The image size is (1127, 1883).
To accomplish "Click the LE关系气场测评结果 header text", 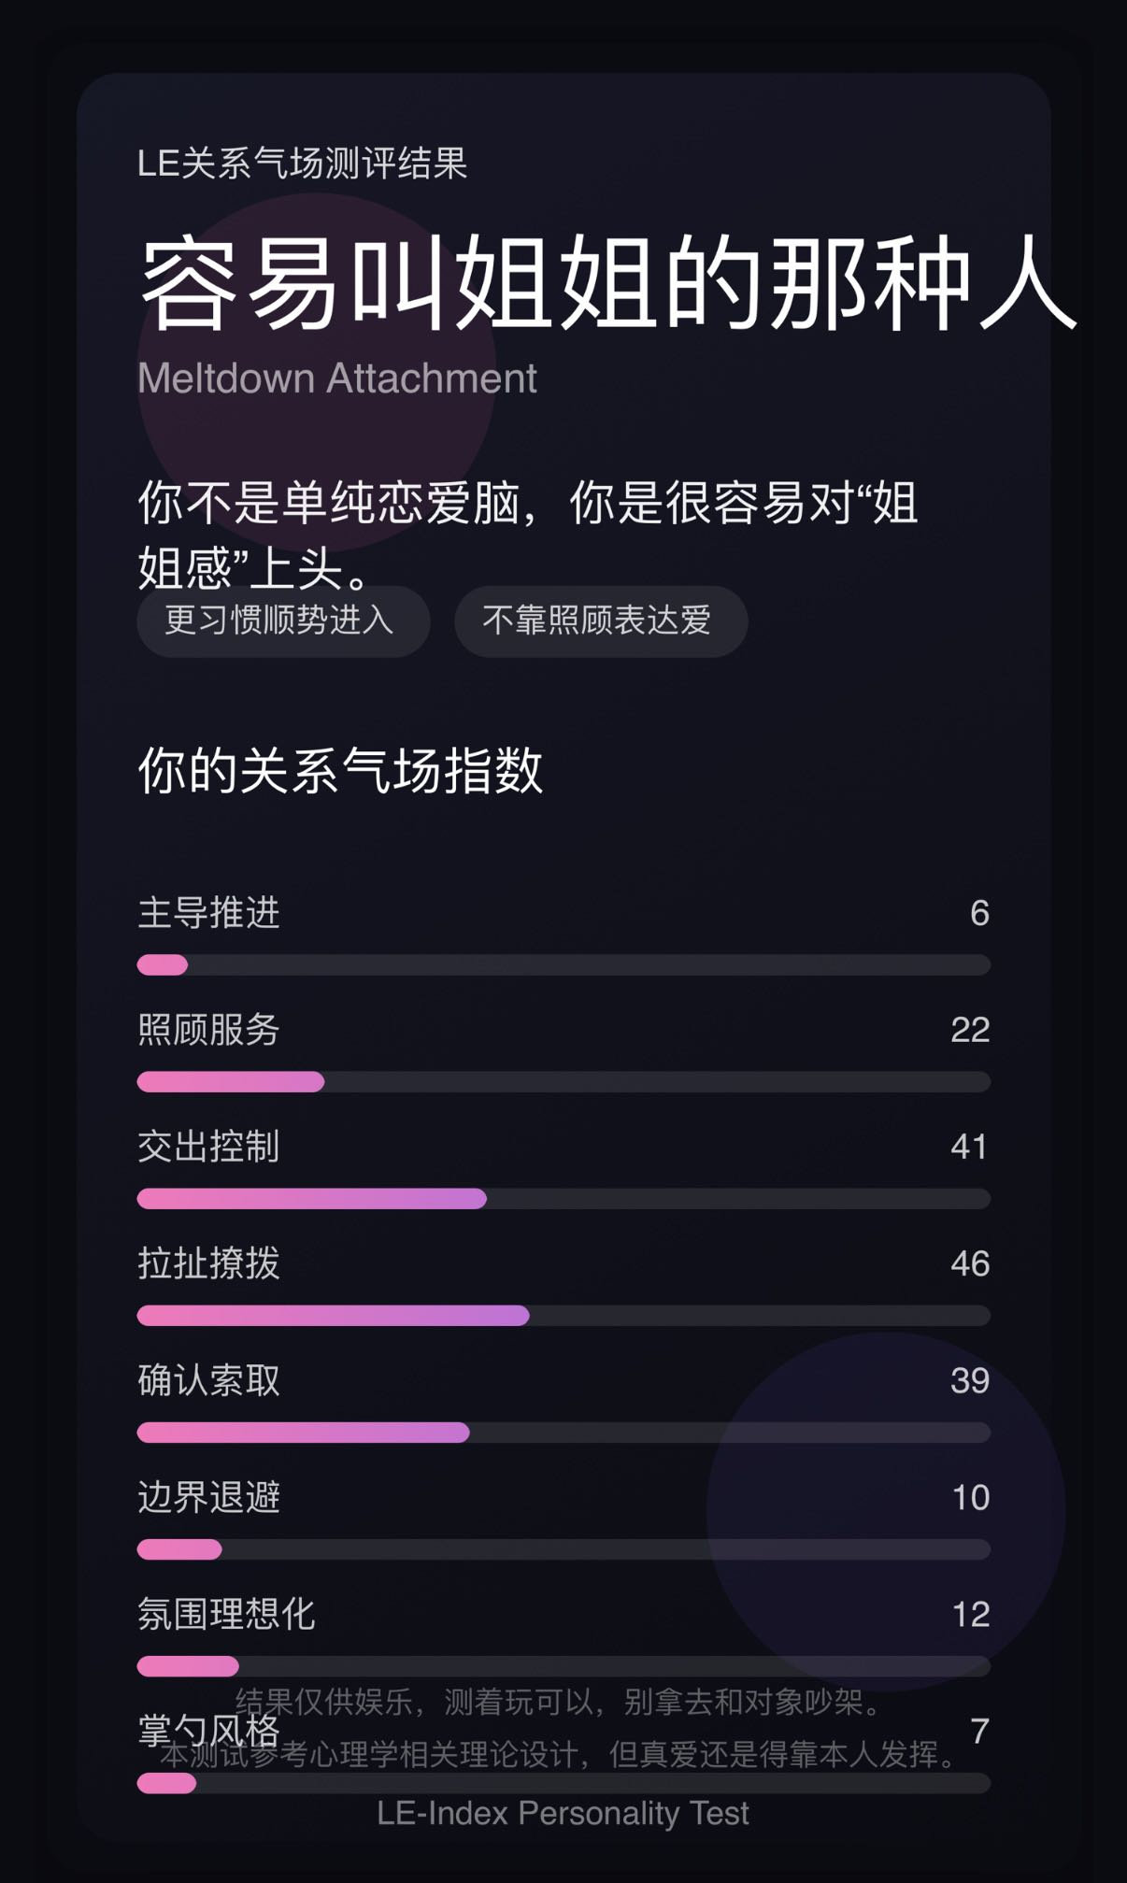I will coord(302,164).
